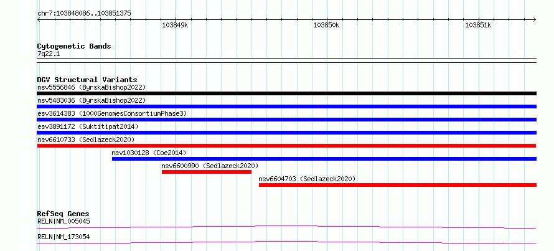Select the nsv6604703 red variant bar
This screenshot has width=554, height=251.
click(x=398, y=185)
